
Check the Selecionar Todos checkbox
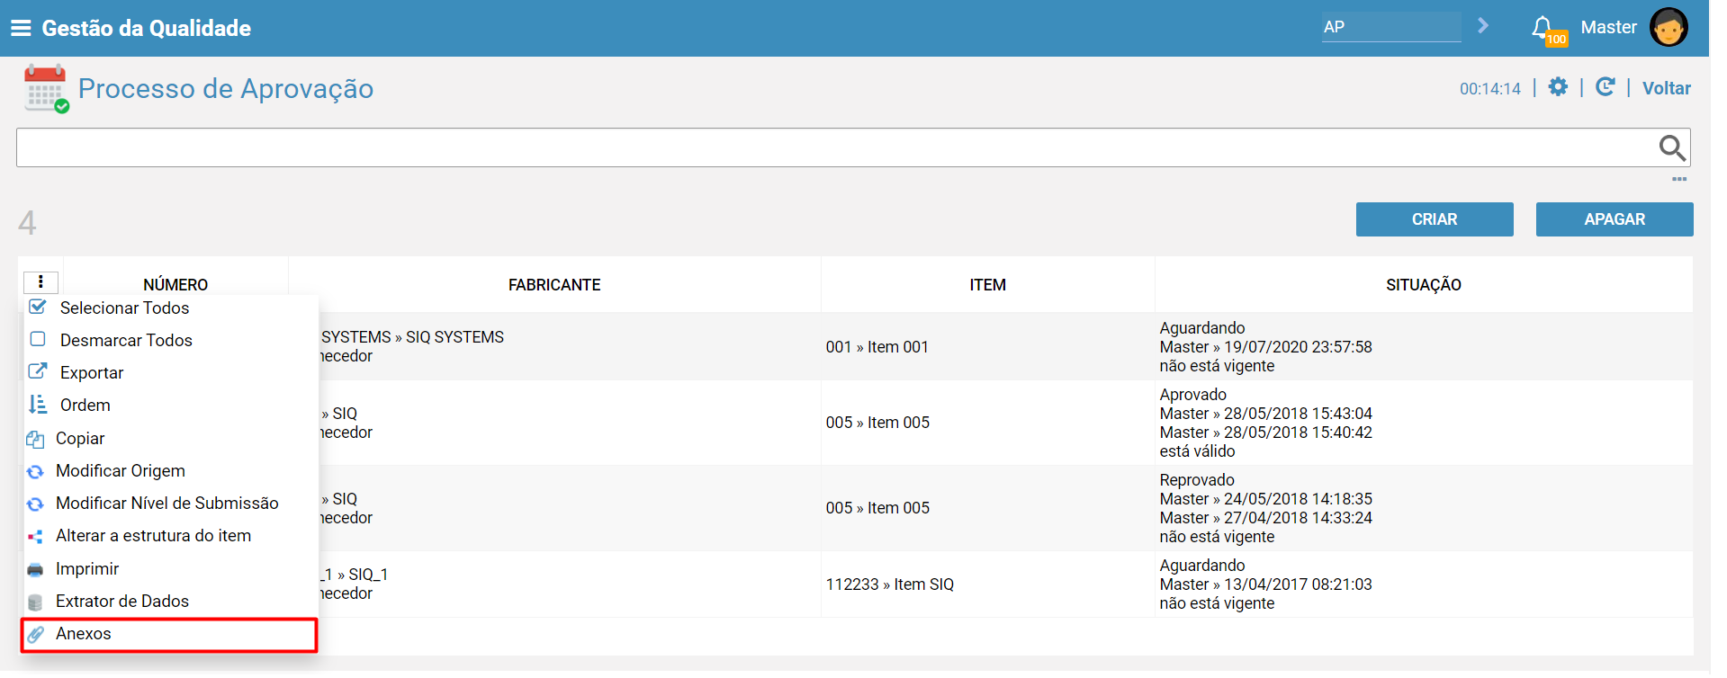tap(38, 307)
